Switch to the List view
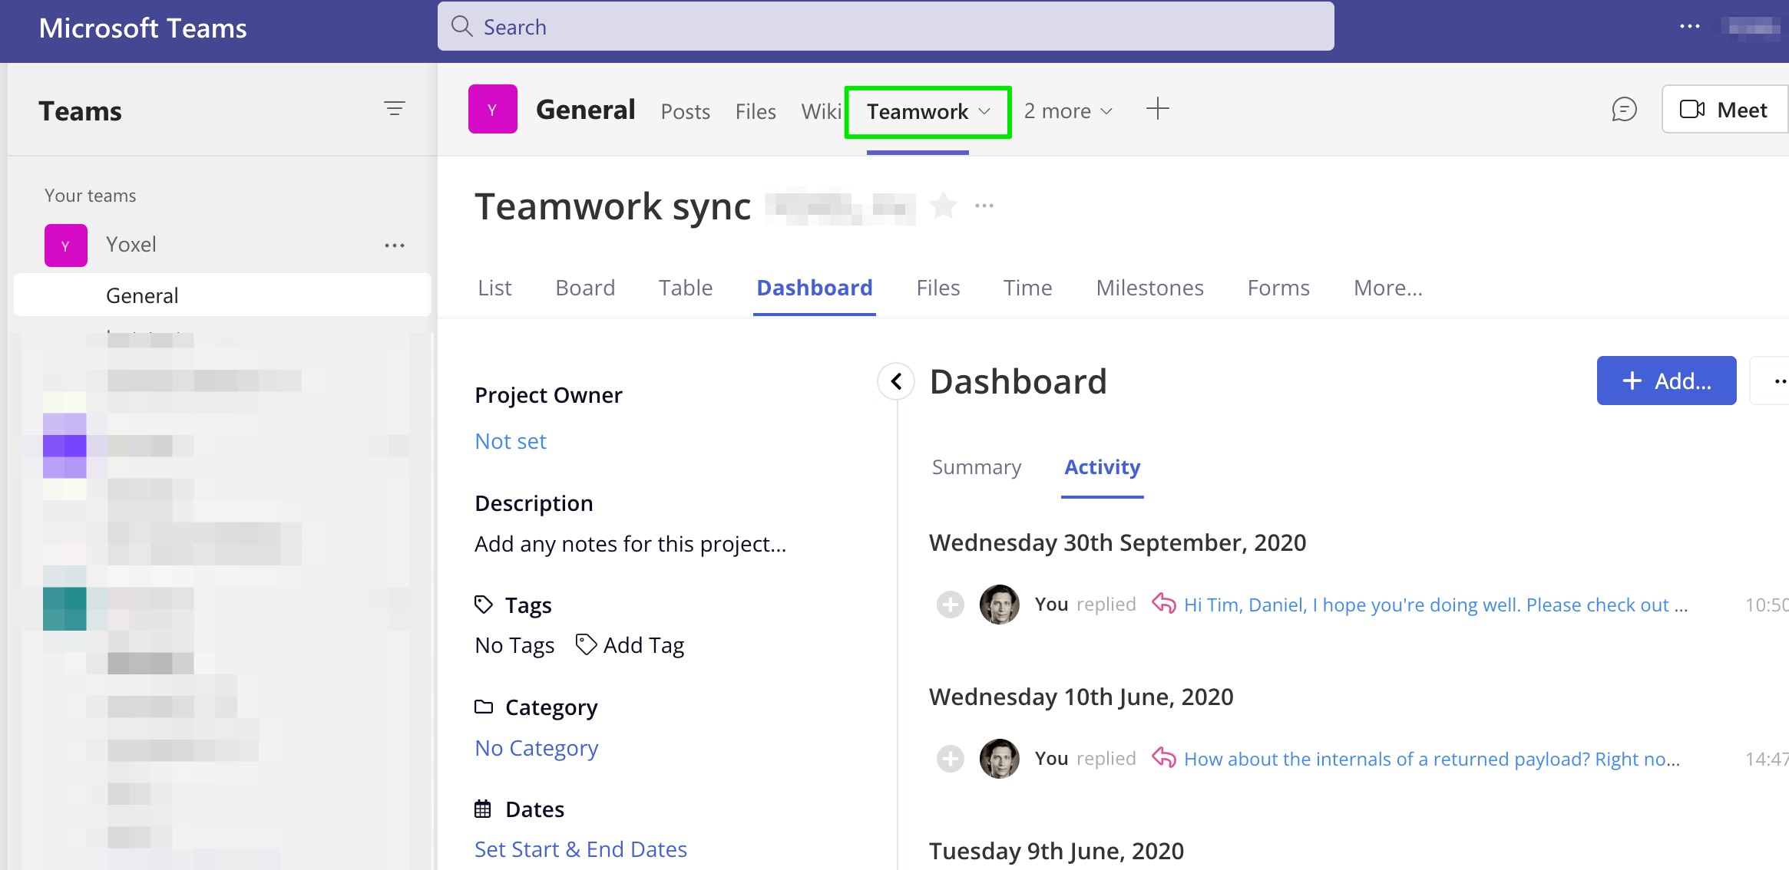 [x=494, y=288]
